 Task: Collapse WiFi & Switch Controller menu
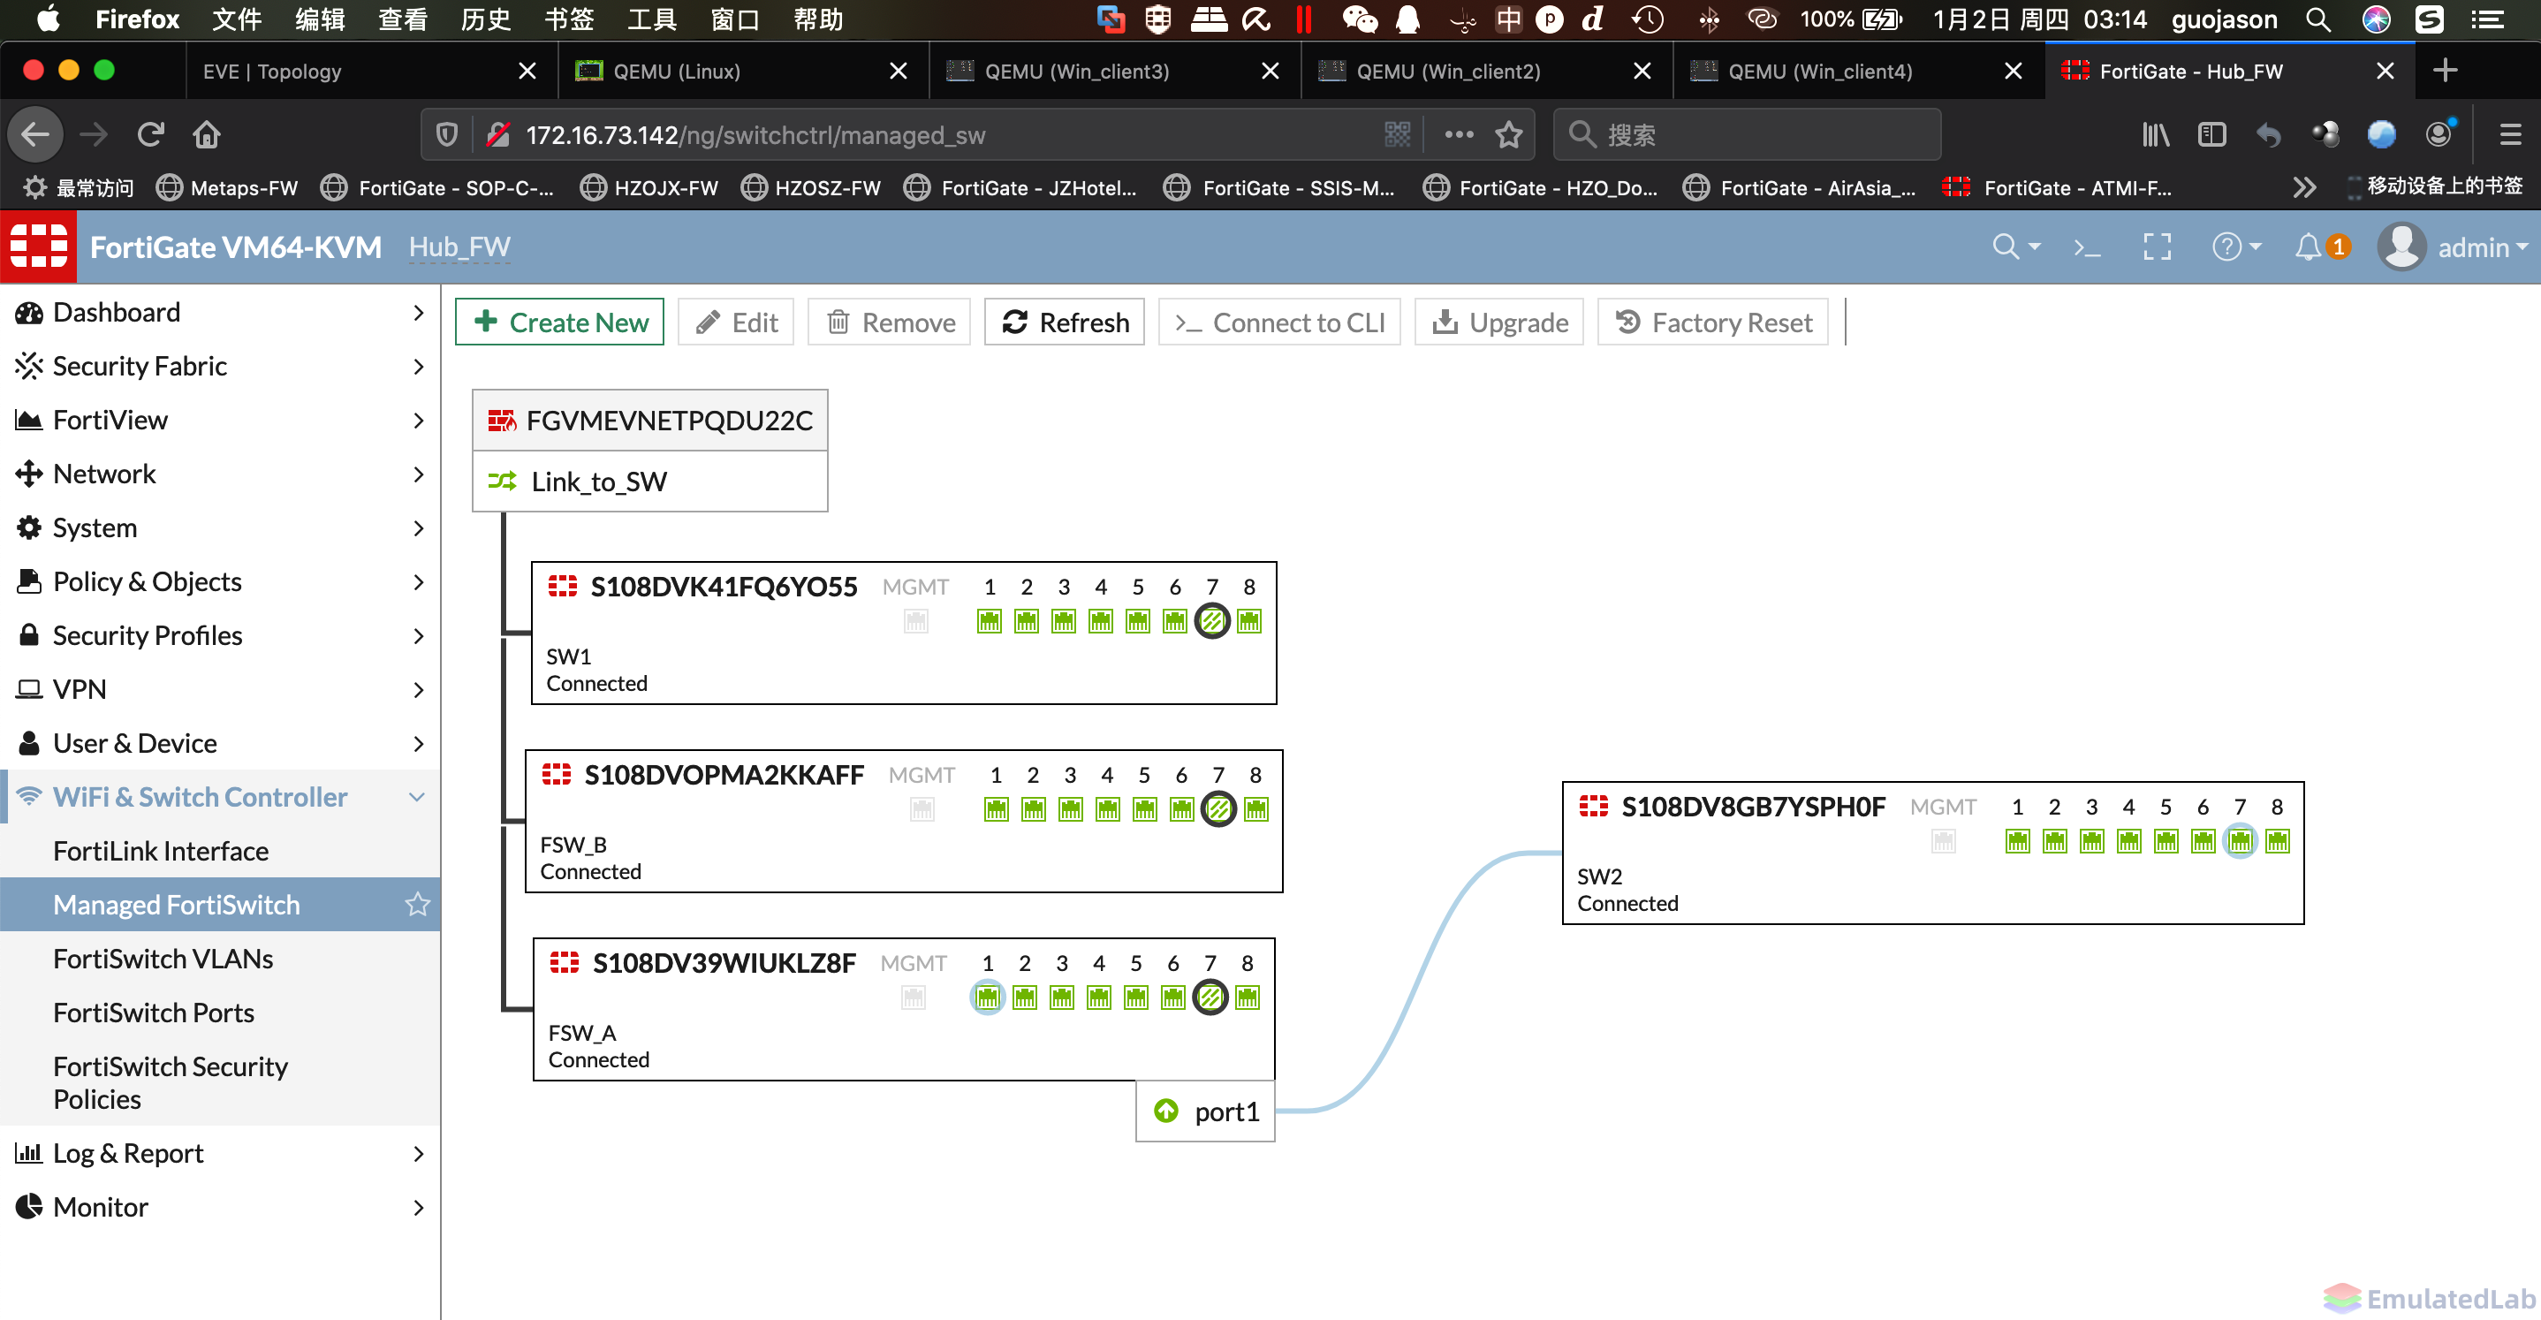pos(220,797)
